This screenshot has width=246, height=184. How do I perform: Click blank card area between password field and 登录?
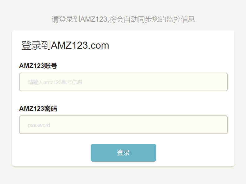coord(123,139)
